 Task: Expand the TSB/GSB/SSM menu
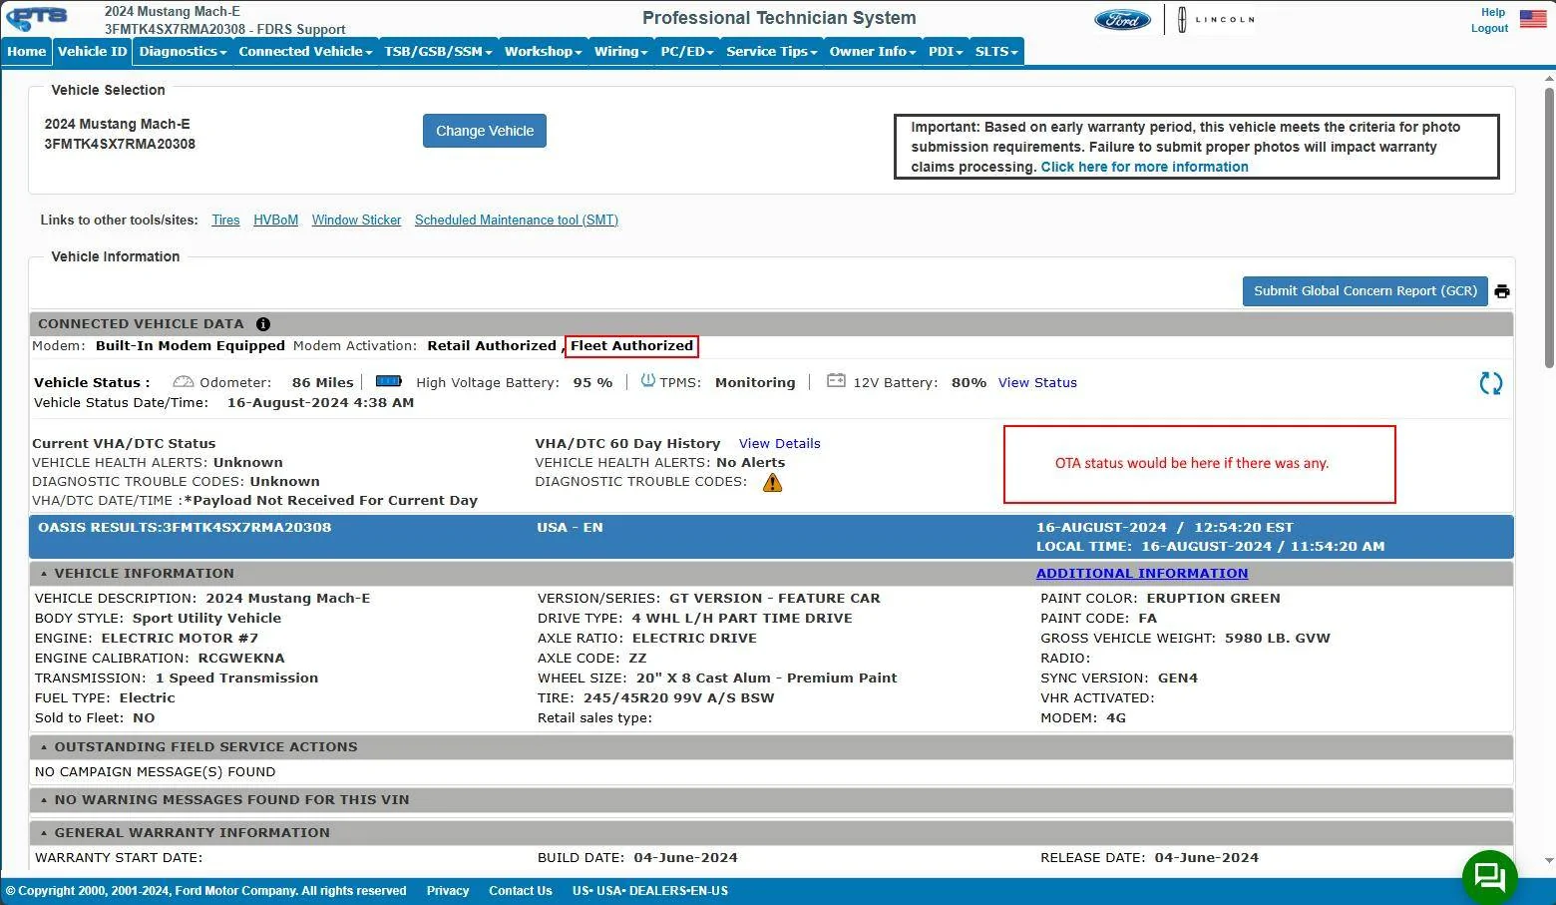(438, 52)
